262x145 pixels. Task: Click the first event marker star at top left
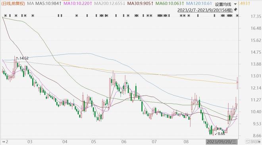pos(6,16)
